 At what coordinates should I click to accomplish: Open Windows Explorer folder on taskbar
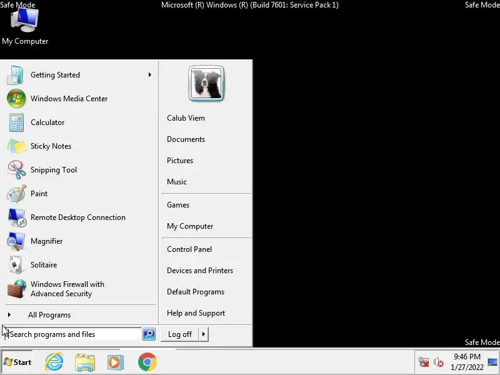pos(85,362)
